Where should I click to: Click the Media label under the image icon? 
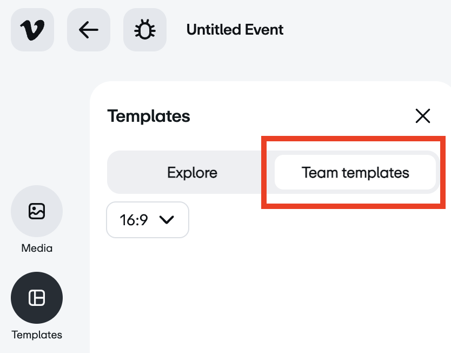pos(37,249)
